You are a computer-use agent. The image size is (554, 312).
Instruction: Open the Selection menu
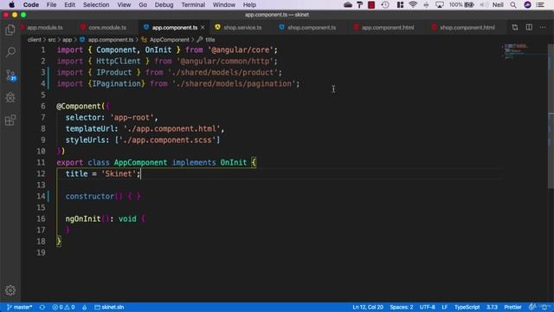pyautogui.click(x=96, y=4)
